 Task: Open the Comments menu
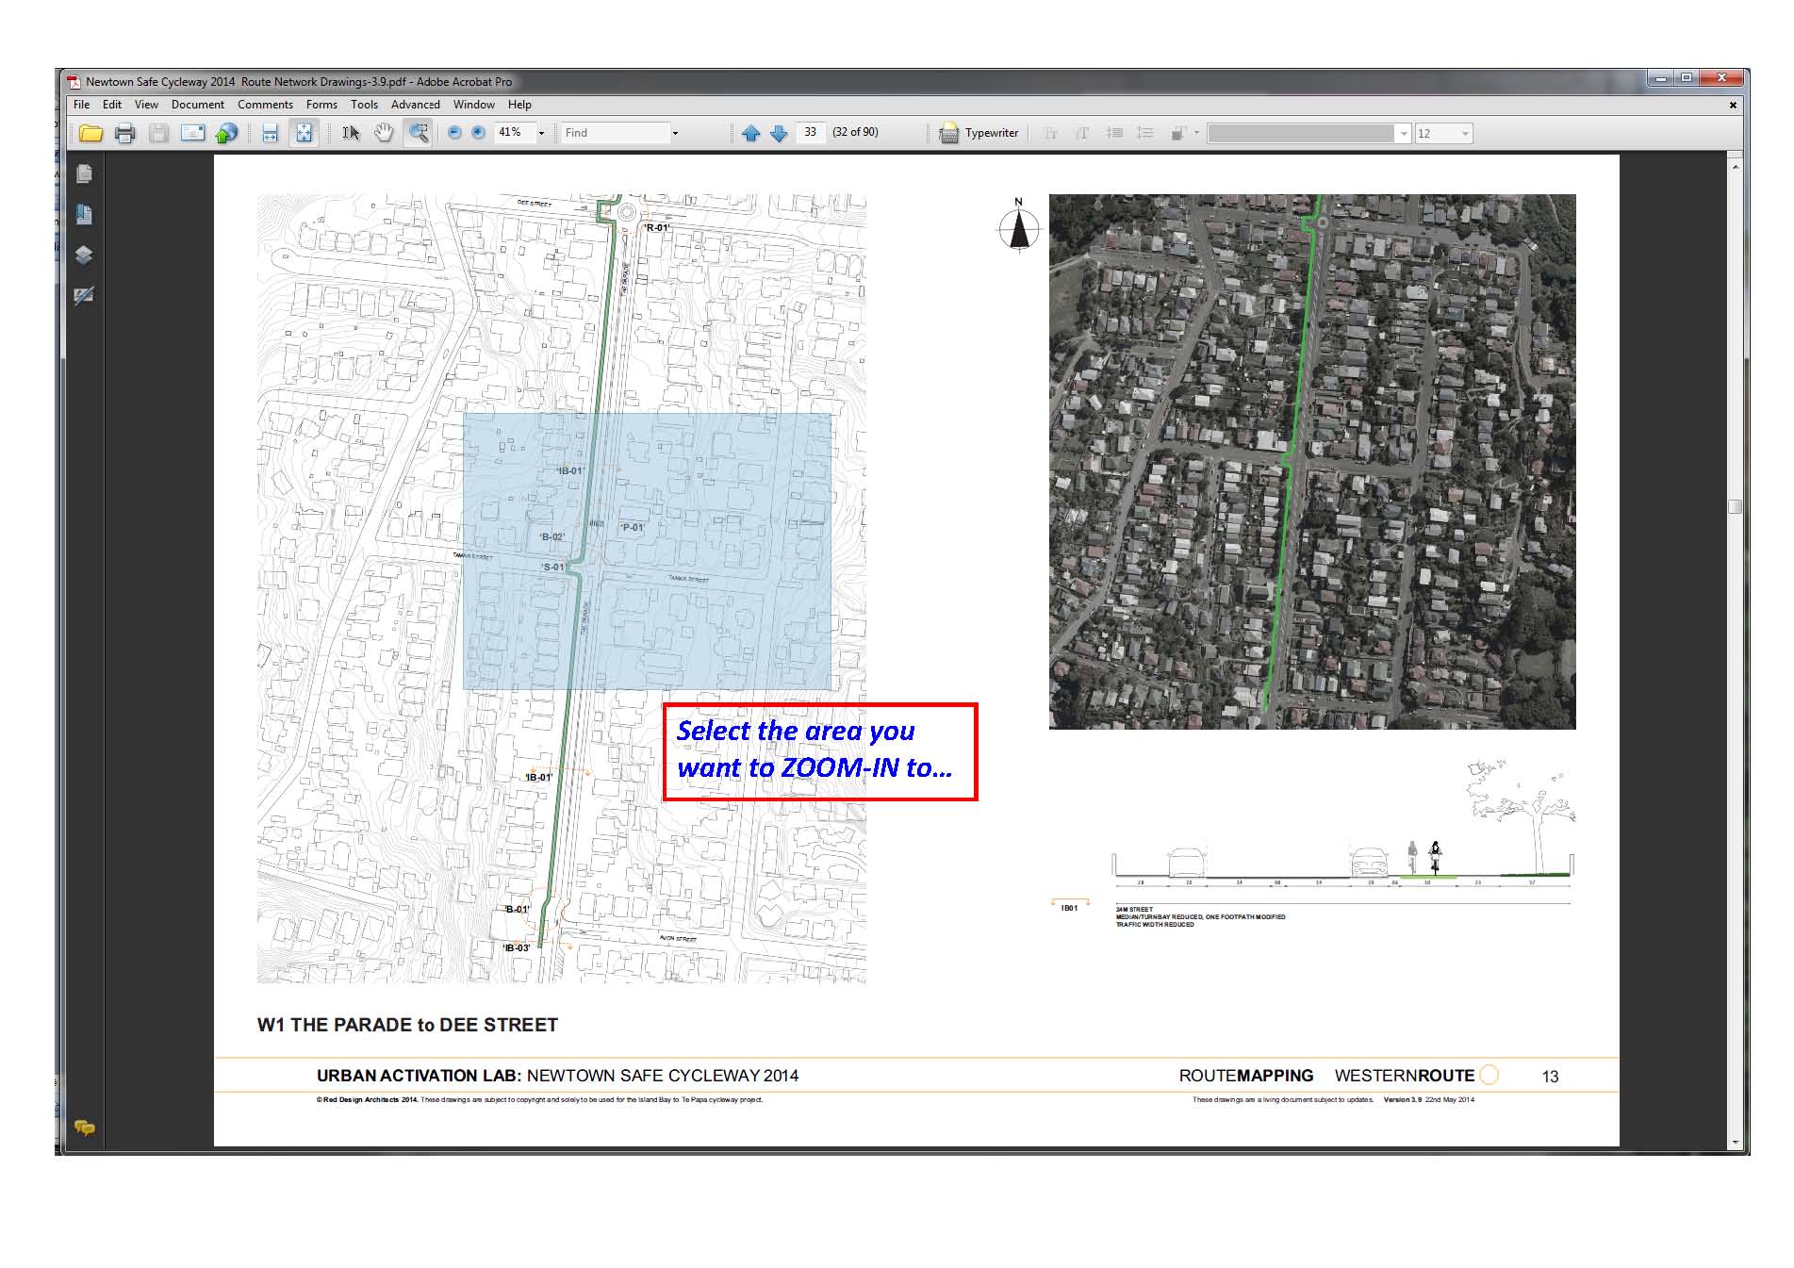click(x=265, y=105)
